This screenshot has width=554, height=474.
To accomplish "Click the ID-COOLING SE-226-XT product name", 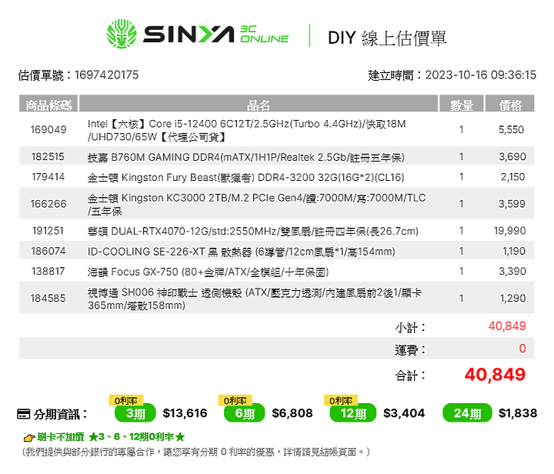I will coord(242,251).
